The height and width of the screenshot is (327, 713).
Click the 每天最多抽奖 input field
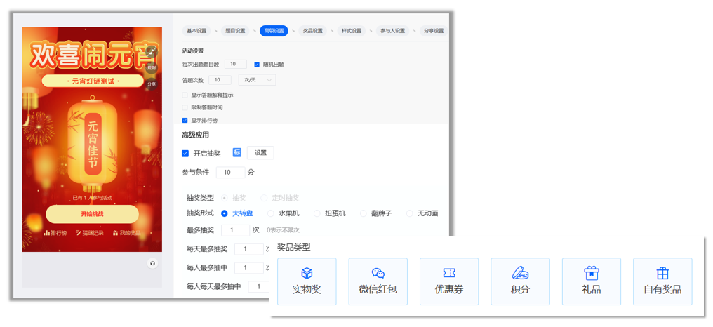click(248, 249)
